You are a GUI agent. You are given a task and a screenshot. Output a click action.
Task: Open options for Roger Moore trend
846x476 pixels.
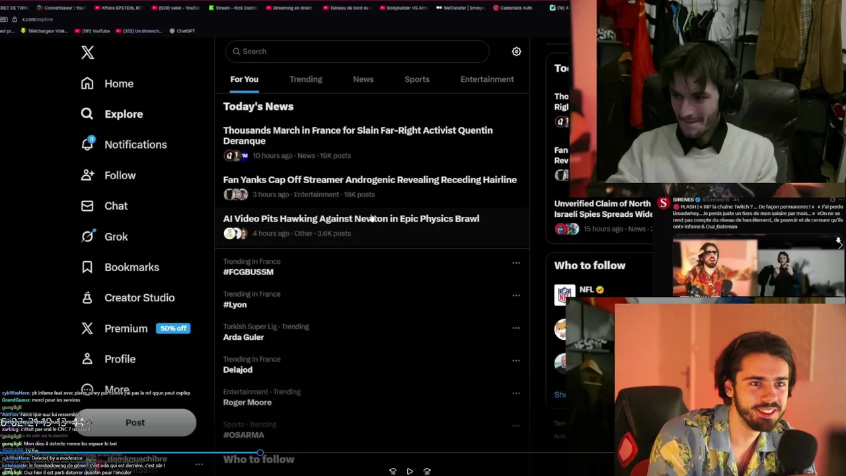(x=516, y=393)
